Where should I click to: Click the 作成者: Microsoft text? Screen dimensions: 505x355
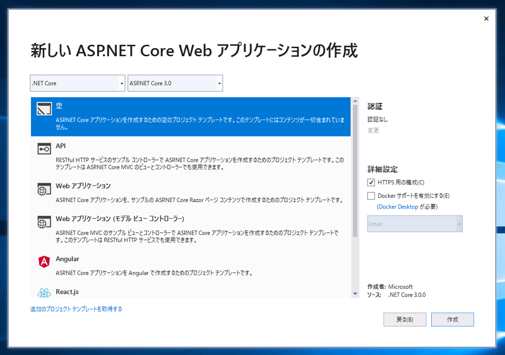click(390, 287)
